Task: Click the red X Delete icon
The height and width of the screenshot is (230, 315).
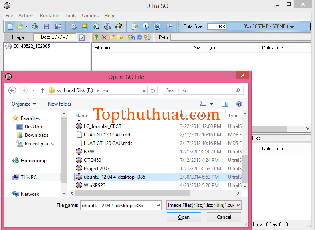Action: (104, 37)
